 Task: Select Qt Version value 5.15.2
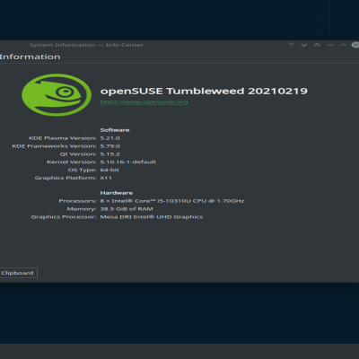[x=109, y=154]
